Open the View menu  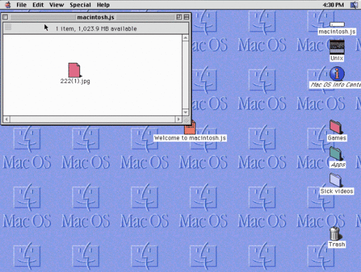[x=56, y=5]
